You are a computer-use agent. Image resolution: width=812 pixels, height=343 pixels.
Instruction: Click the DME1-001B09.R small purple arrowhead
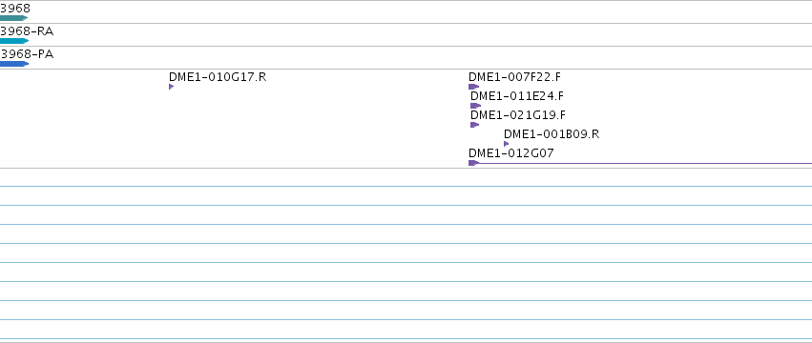507,144
